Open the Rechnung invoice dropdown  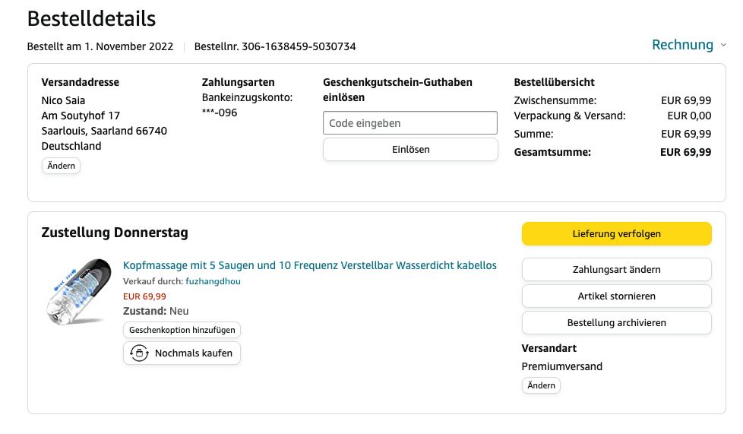(682, 45)
